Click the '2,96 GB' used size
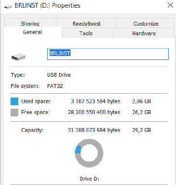The width and height of the screenshot is (176, 185). [141, 101]
